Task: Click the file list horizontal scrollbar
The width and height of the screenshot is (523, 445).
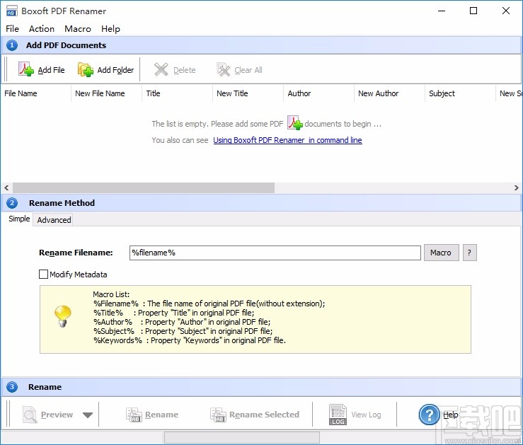Action: click(142, 187)
